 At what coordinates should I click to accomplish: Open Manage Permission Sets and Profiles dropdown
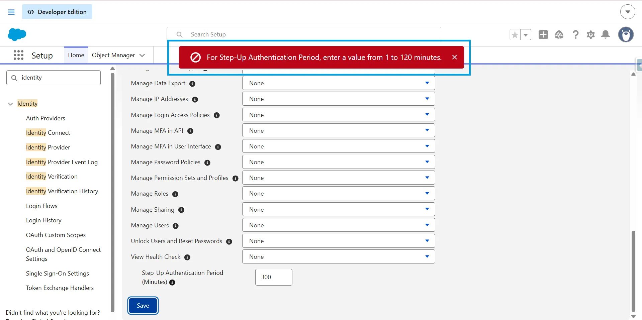pyautogui.click(x=339, y=178)
